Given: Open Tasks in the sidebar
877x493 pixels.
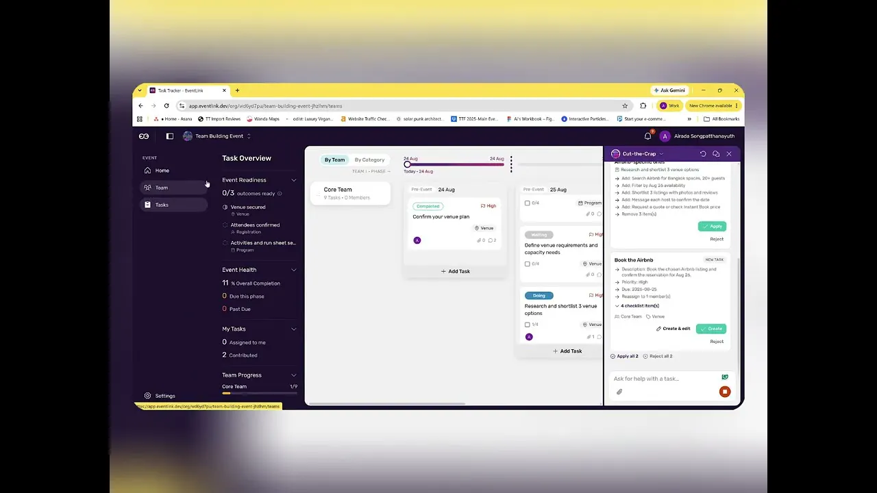Looking at the screenshot, I should click(173, 205).
